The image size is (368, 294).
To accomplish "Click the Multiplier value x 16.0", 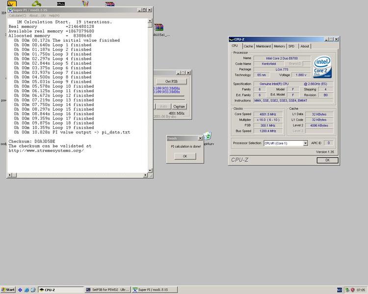I will point(268,120).
